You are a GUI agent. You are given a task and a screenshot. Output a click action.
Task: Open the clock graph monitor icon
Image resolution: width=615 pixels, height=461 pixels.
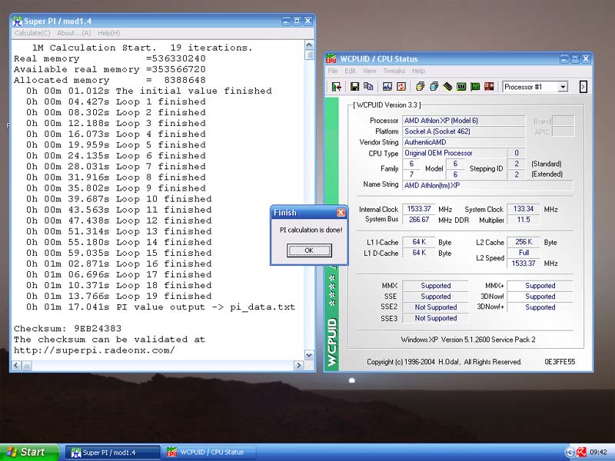[x=387, y=87]
